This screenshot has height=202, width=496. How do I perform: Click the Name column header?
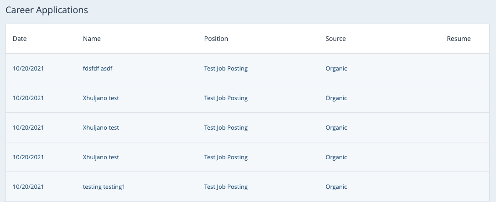92,39
